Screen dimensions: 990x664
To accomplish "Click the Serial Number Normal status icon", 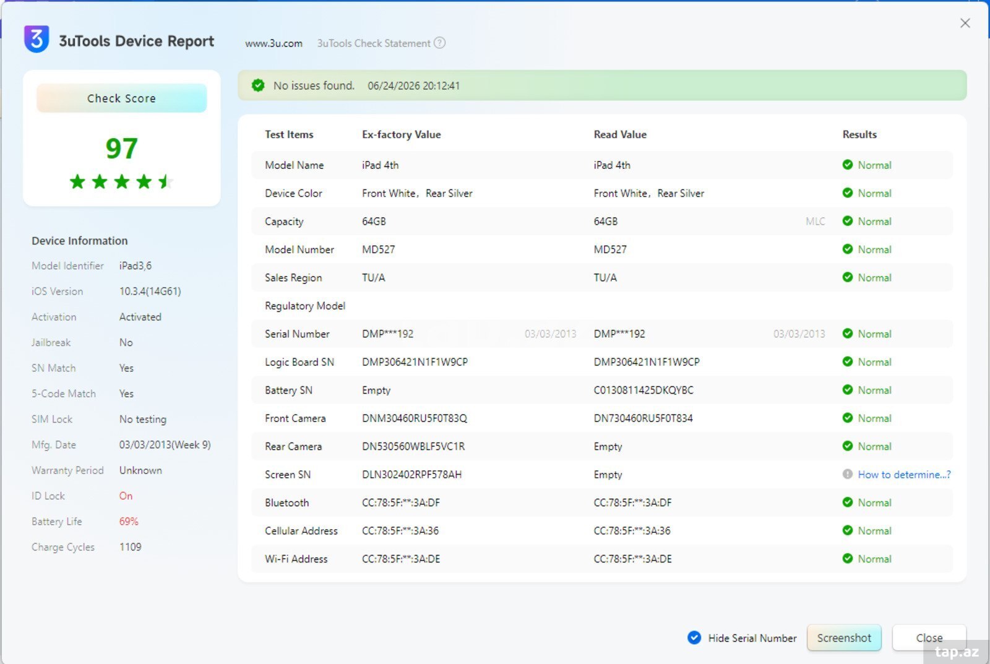I will (x=848, y=334).
